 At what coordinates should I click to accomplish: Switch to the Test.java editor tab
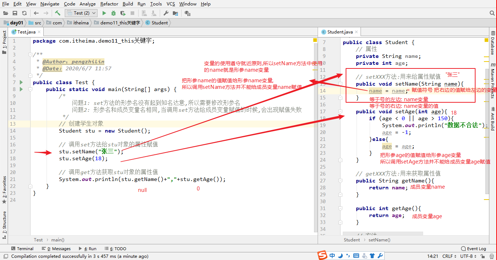click(26, 32)
